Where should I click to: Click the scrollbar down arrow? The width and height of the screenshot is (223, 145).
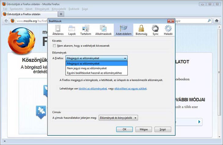click(219, 137)
